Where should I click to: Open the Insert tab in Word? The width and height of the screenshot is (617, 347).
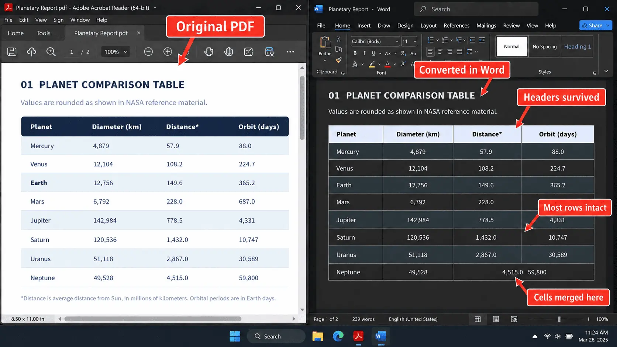point(364,25)
